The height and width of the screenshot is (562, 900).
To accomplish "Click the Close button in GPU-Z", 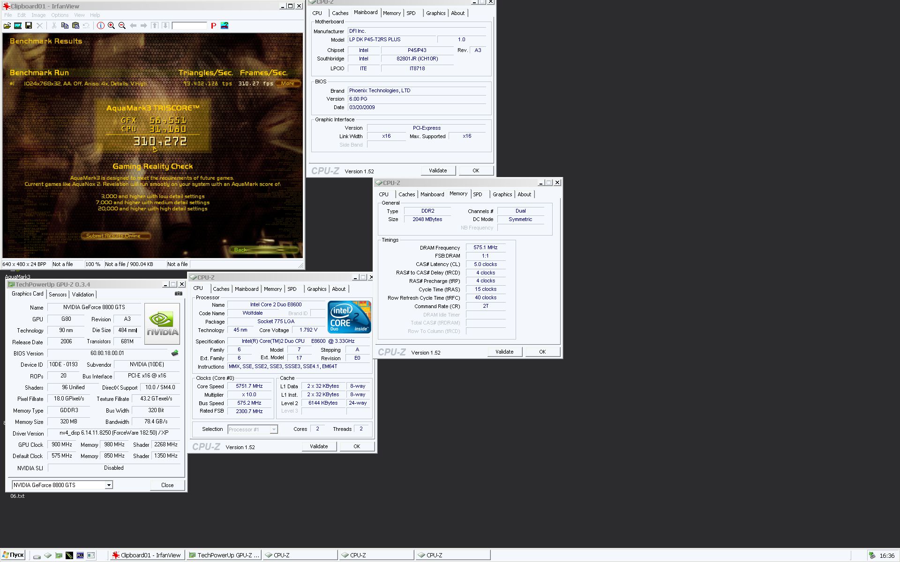I will [x=167, y=485].
